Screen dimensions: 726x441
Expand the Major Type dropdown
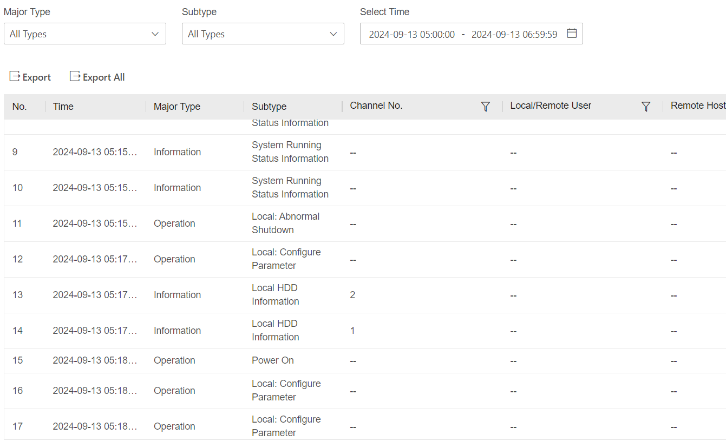click(x=84, y=34)
